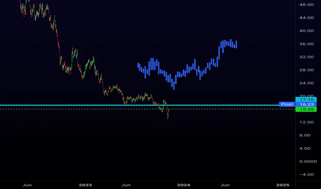This screenshot has height=189, width=321.
Task: Select the blue projected bars pattern drawing
Action: (187, 64)
